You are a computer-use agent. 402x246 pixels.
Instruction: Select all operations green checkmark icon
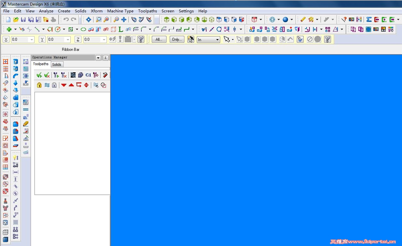click(39, 75)
